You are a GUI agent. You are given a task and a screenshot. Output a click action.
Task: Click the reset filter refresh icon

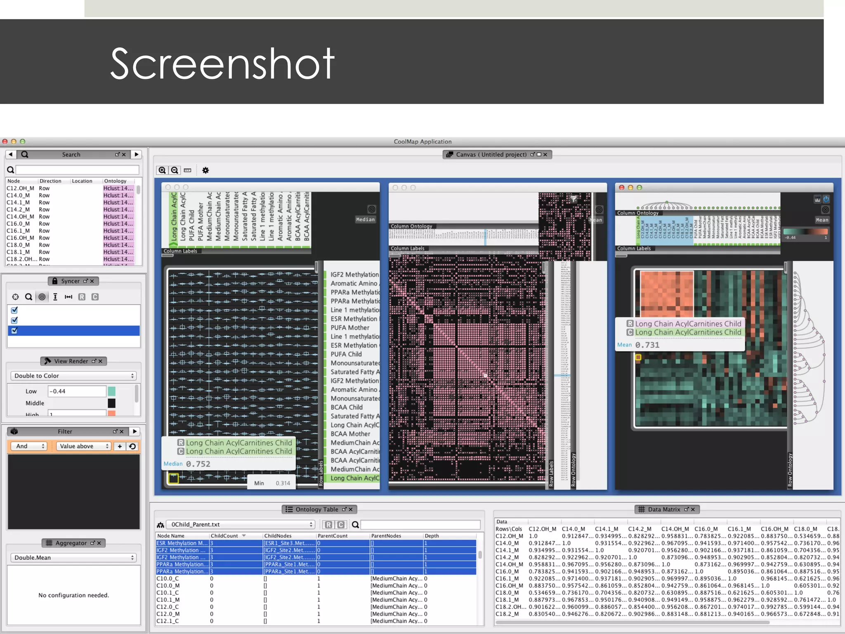(x=132, y=446)
